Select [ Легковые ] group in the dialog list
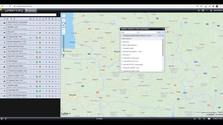 [125, 42]
